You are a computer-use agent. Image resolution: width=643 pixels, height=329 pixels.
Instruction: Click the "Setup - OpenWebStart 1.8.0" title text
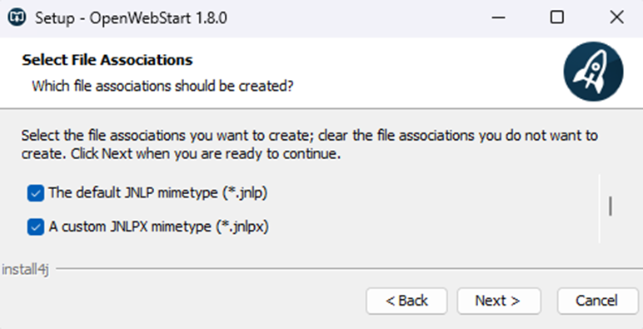pyautogui.click(x=131, y=18)
